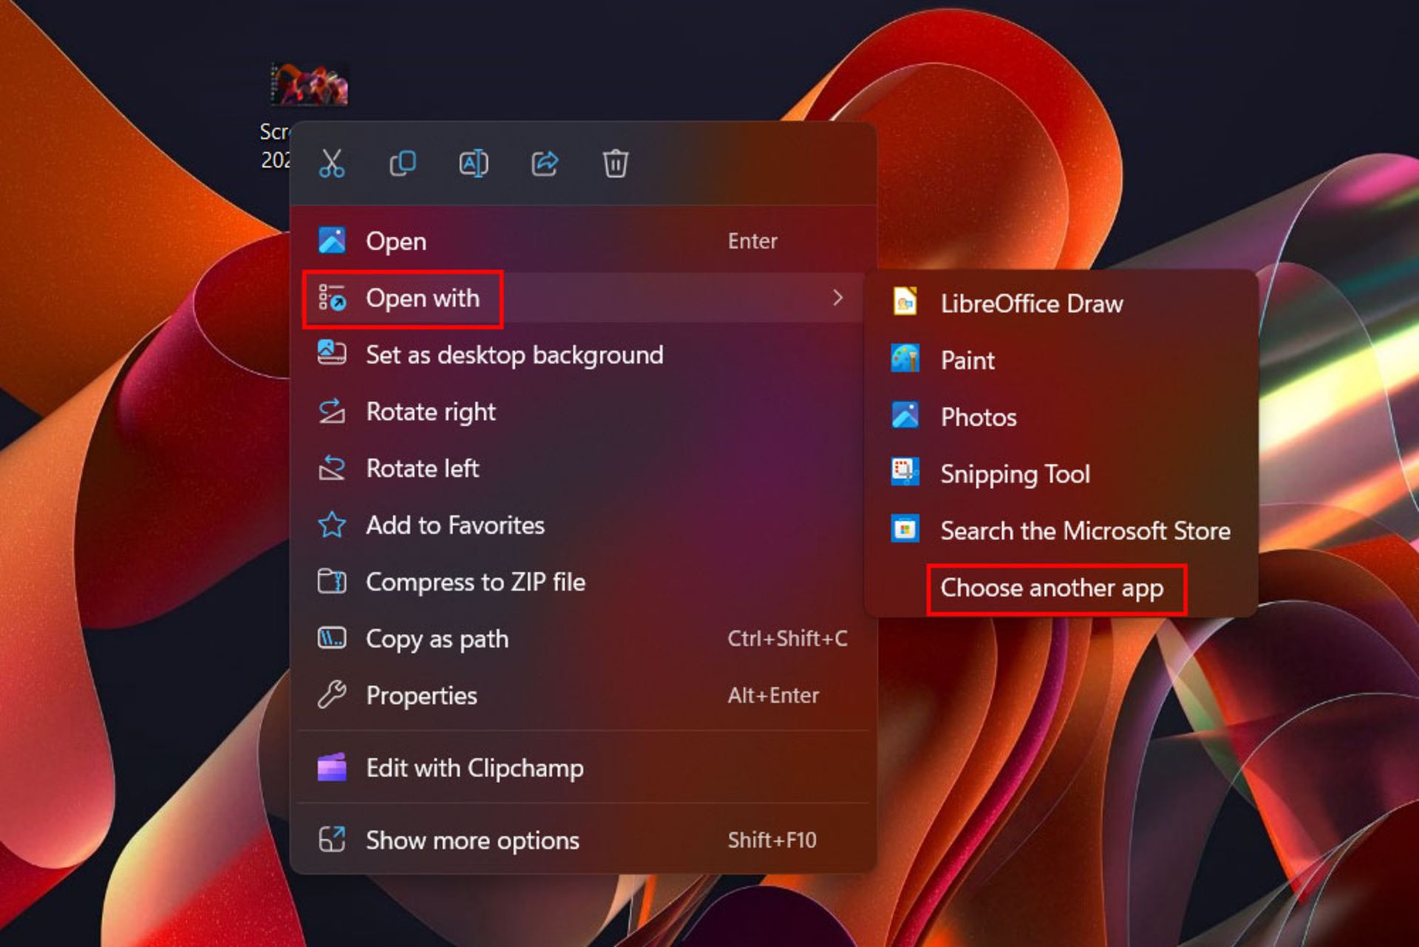1419x947 pixels.
Task: Click the Compress to ZIP folder icon
Action: point(332,581)
